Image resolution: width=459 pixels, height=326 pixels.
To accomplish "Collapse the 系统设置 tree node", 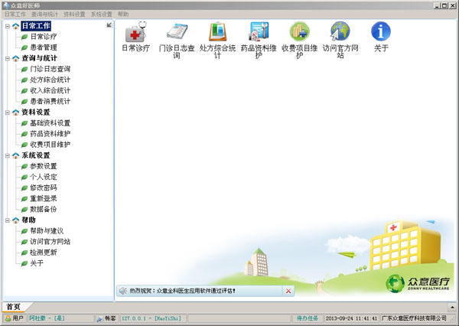I will [8, 155].
